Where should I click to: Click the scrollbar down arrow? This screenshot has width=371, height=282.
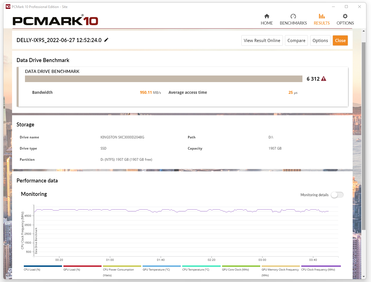[x=364, y=277]
